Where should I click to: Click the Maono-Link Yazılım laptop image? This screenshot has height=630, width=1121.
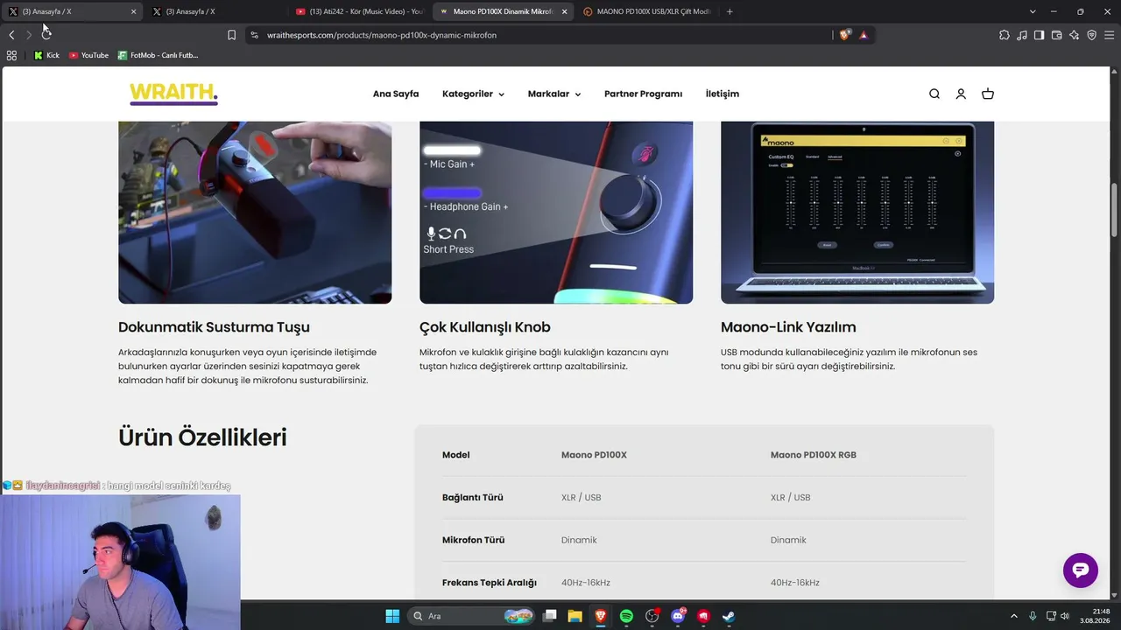[x=857, y=213]
